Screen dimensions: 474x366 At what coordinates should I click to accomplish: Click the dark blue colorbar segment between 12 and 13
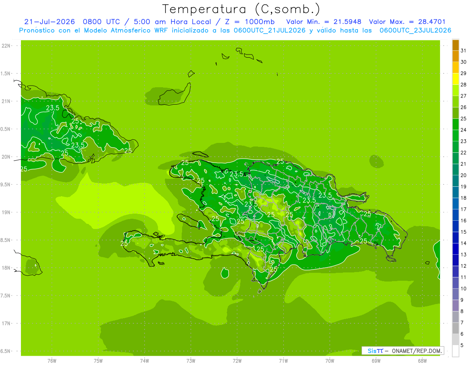pos(455,260)
